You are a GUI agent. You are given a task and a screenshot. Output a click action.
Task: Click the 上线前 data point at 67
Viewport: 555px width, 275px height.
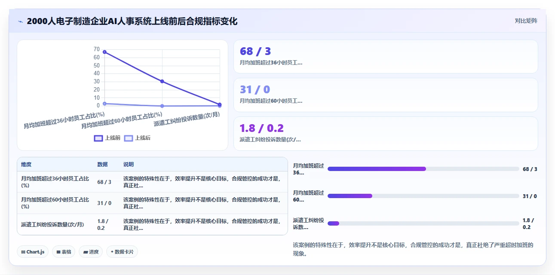pos(104,52)
